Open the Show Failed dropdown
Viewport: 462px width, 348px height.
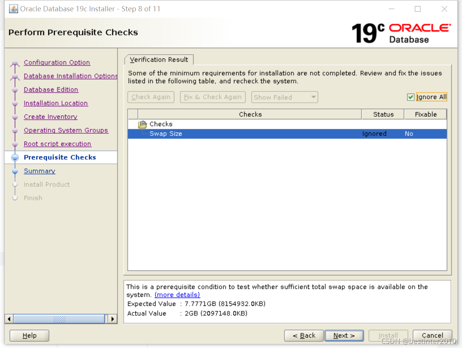click(x=285, y=97)
